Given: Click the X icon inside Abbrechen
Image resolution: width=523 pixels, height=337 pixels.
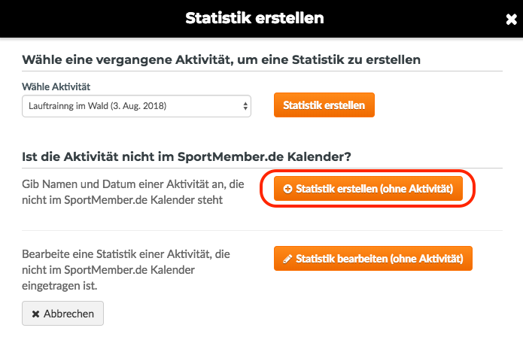Looking at the screenshot, I should click(35, 314).
